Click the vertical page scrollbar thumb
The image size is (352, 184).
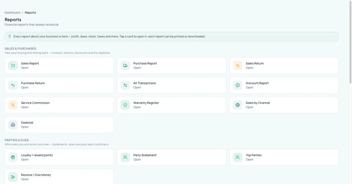point(350,42)
